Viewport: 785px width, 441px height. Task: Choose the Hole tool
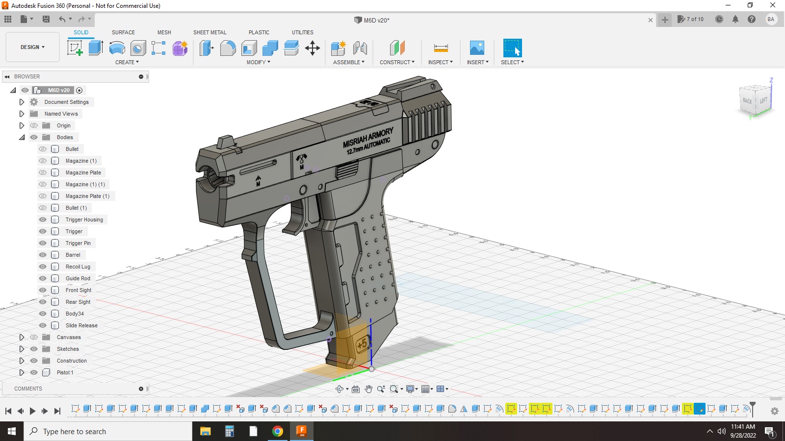138,48
